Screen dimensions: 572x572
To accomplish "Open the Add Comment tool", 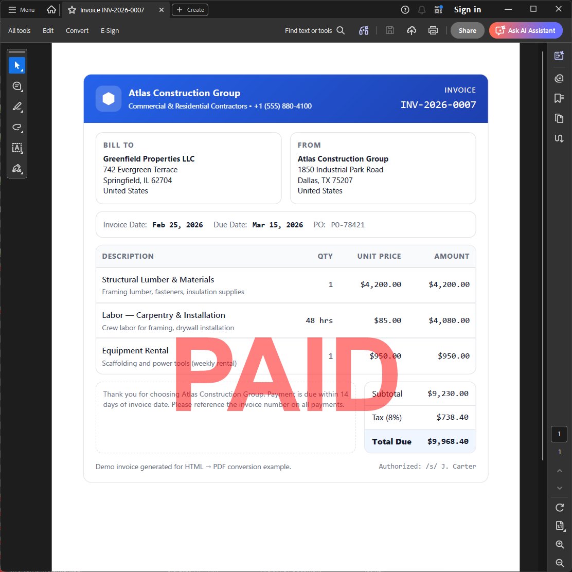I will 17,86.
